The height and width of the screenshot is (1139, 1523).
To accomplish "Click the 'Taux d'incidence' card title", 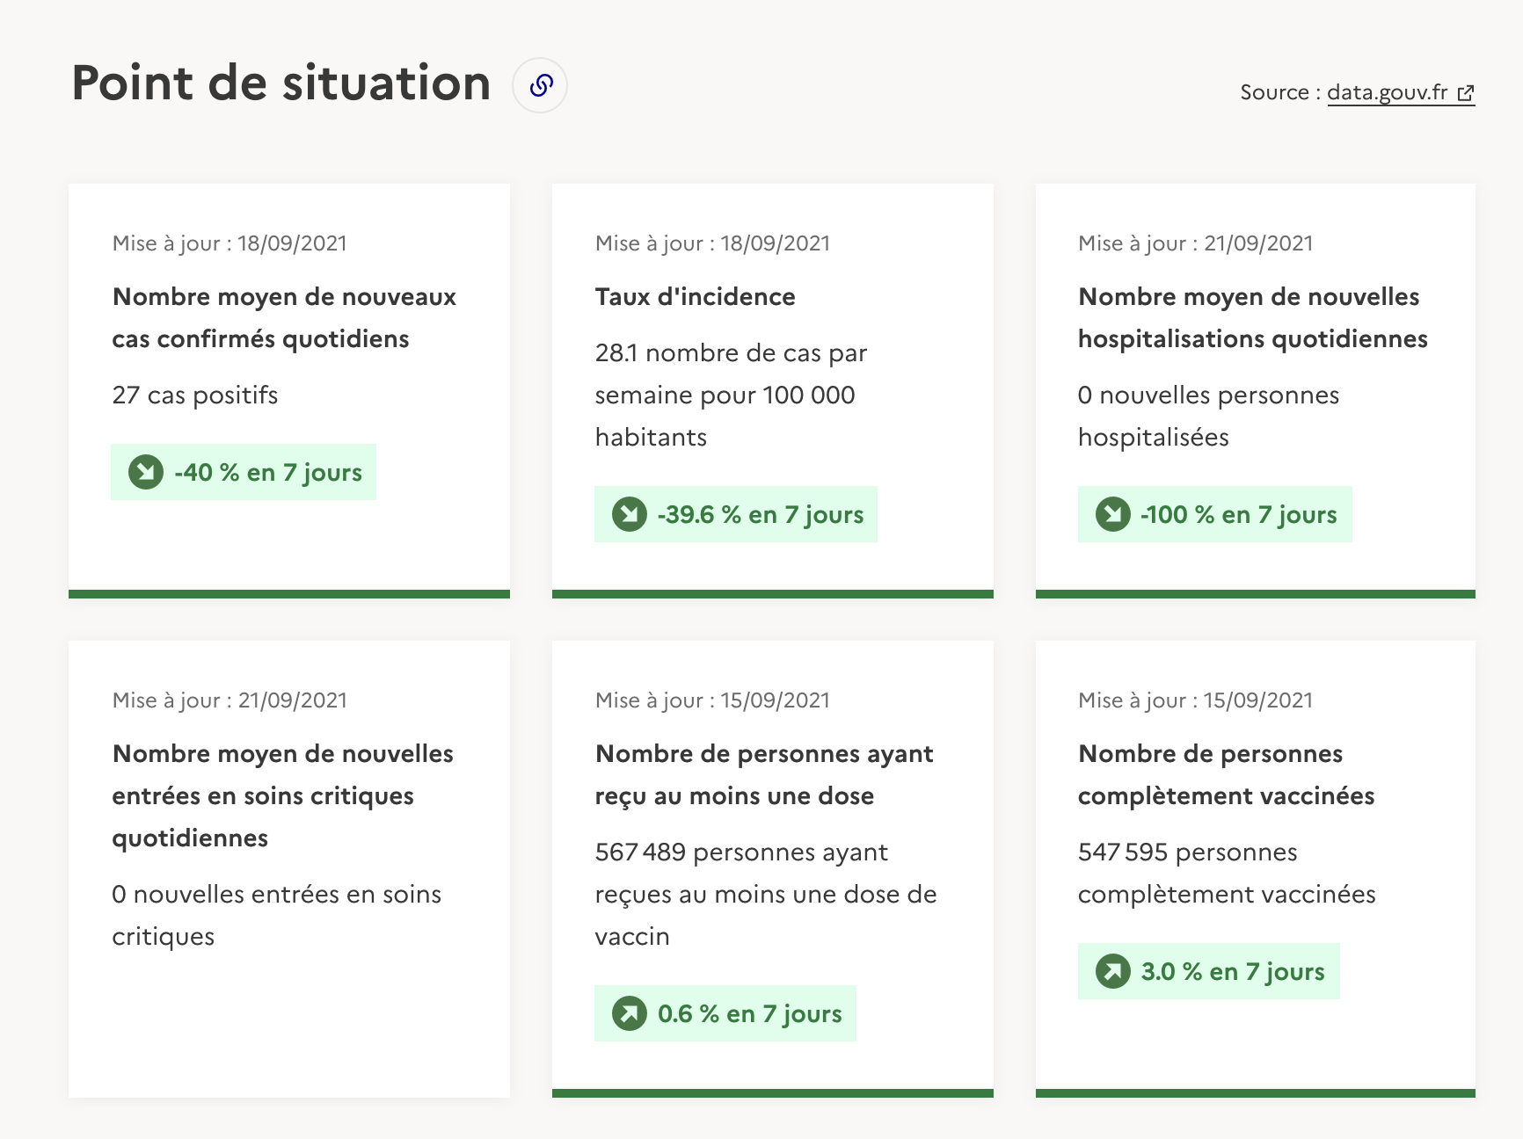I will (x=695, y=296).
